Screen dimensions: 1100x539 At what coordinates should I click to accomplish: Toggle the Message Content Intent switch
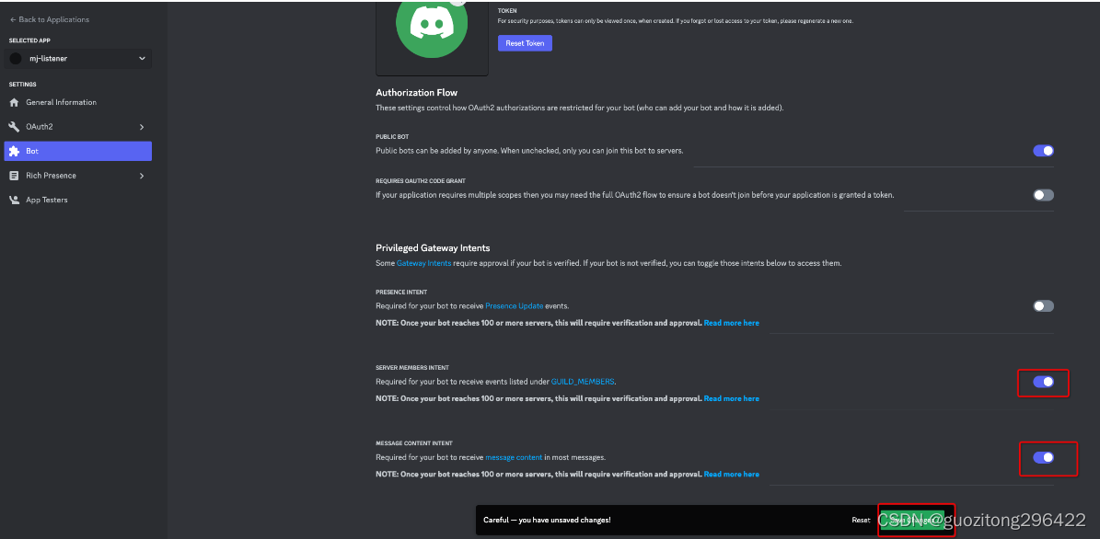click(1043, 458)
